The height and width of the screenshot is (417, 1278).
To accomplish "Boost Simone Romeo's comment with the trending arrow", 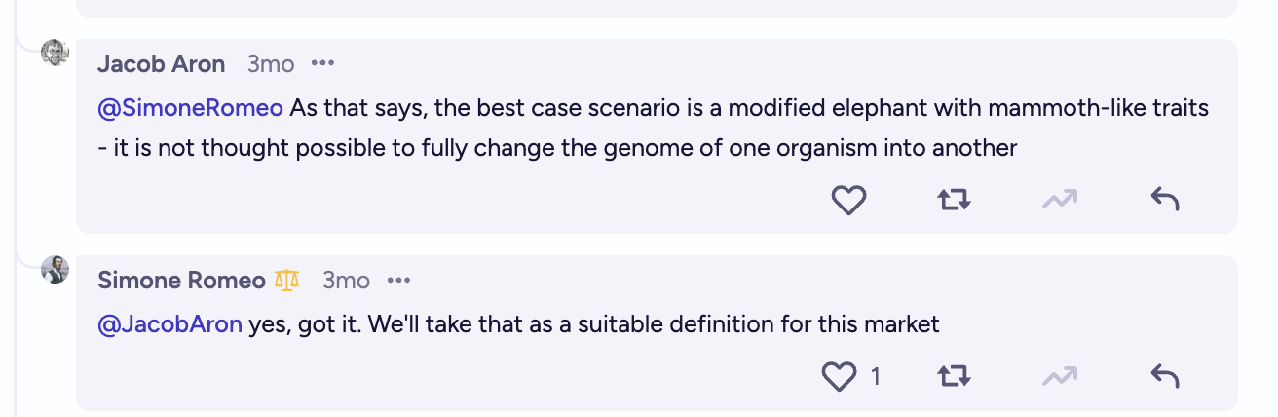I will [1060, 376].
